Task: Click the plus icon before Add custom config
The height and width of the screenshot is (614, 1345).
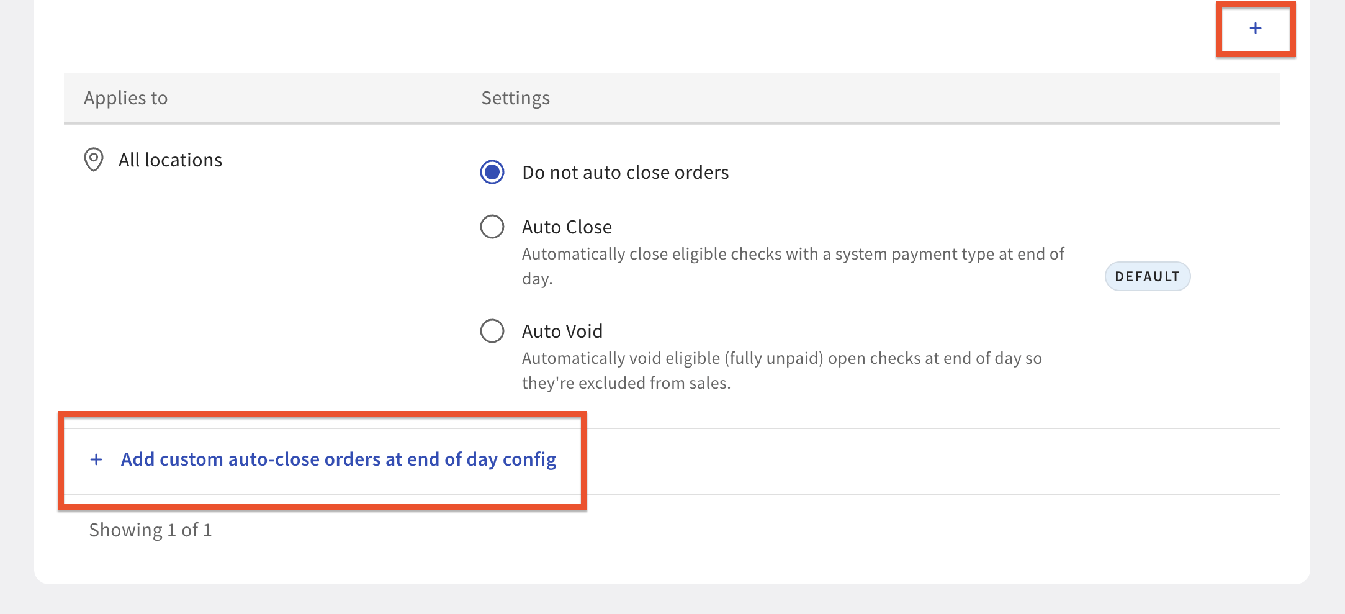Action: 96,459
